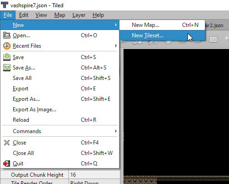The width and height of the screenshot is (229, 184).
Task: Open the Map menu
Action: [x=60, y=15]
